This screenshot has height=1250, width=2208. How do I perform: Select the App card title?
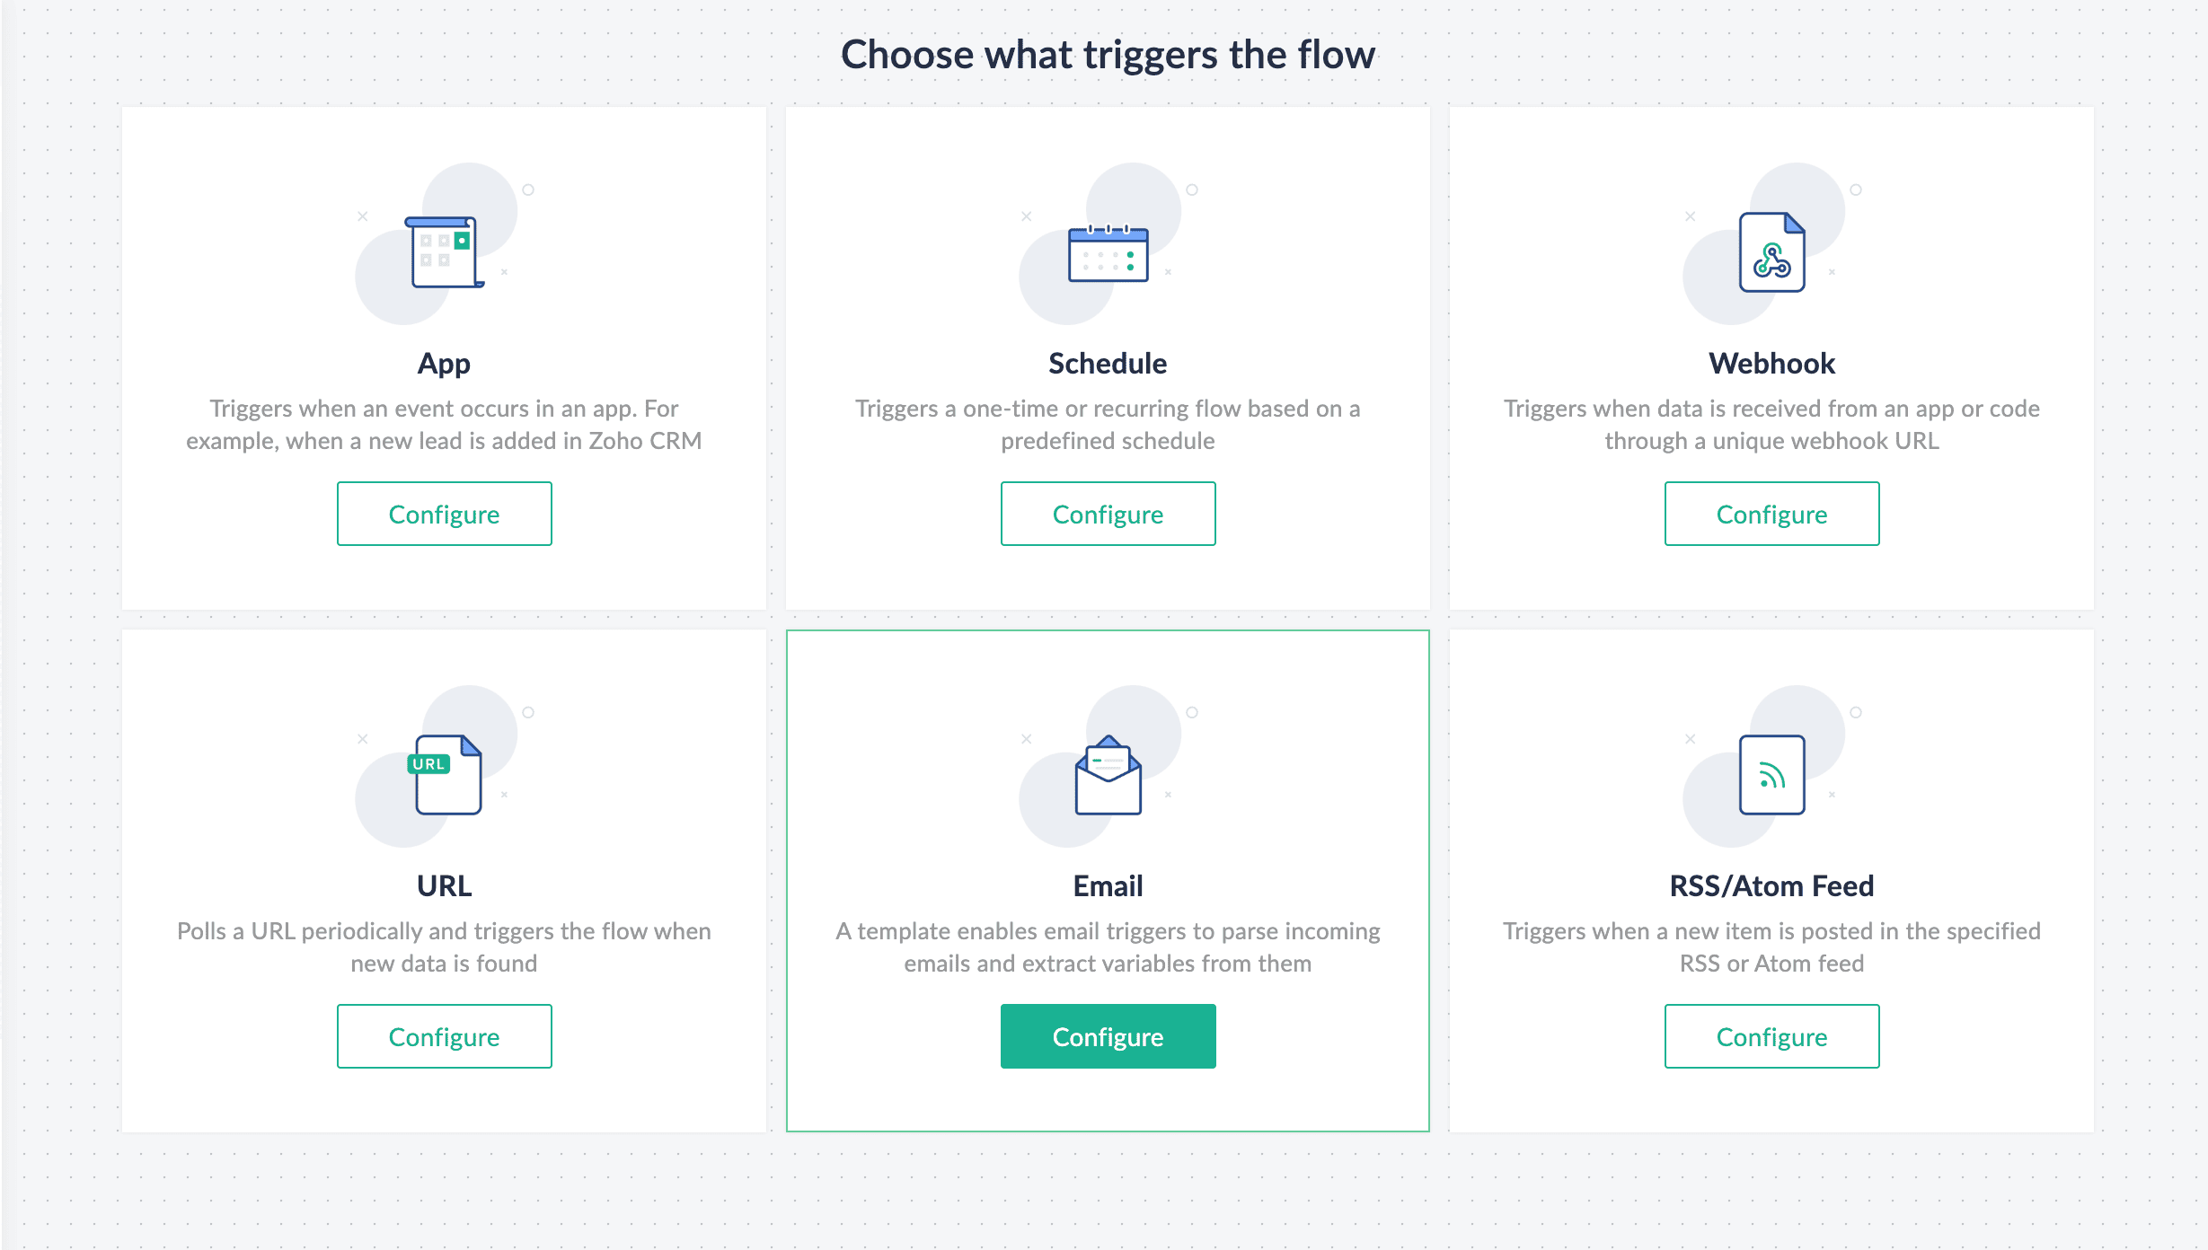click(x=444, y=364)
